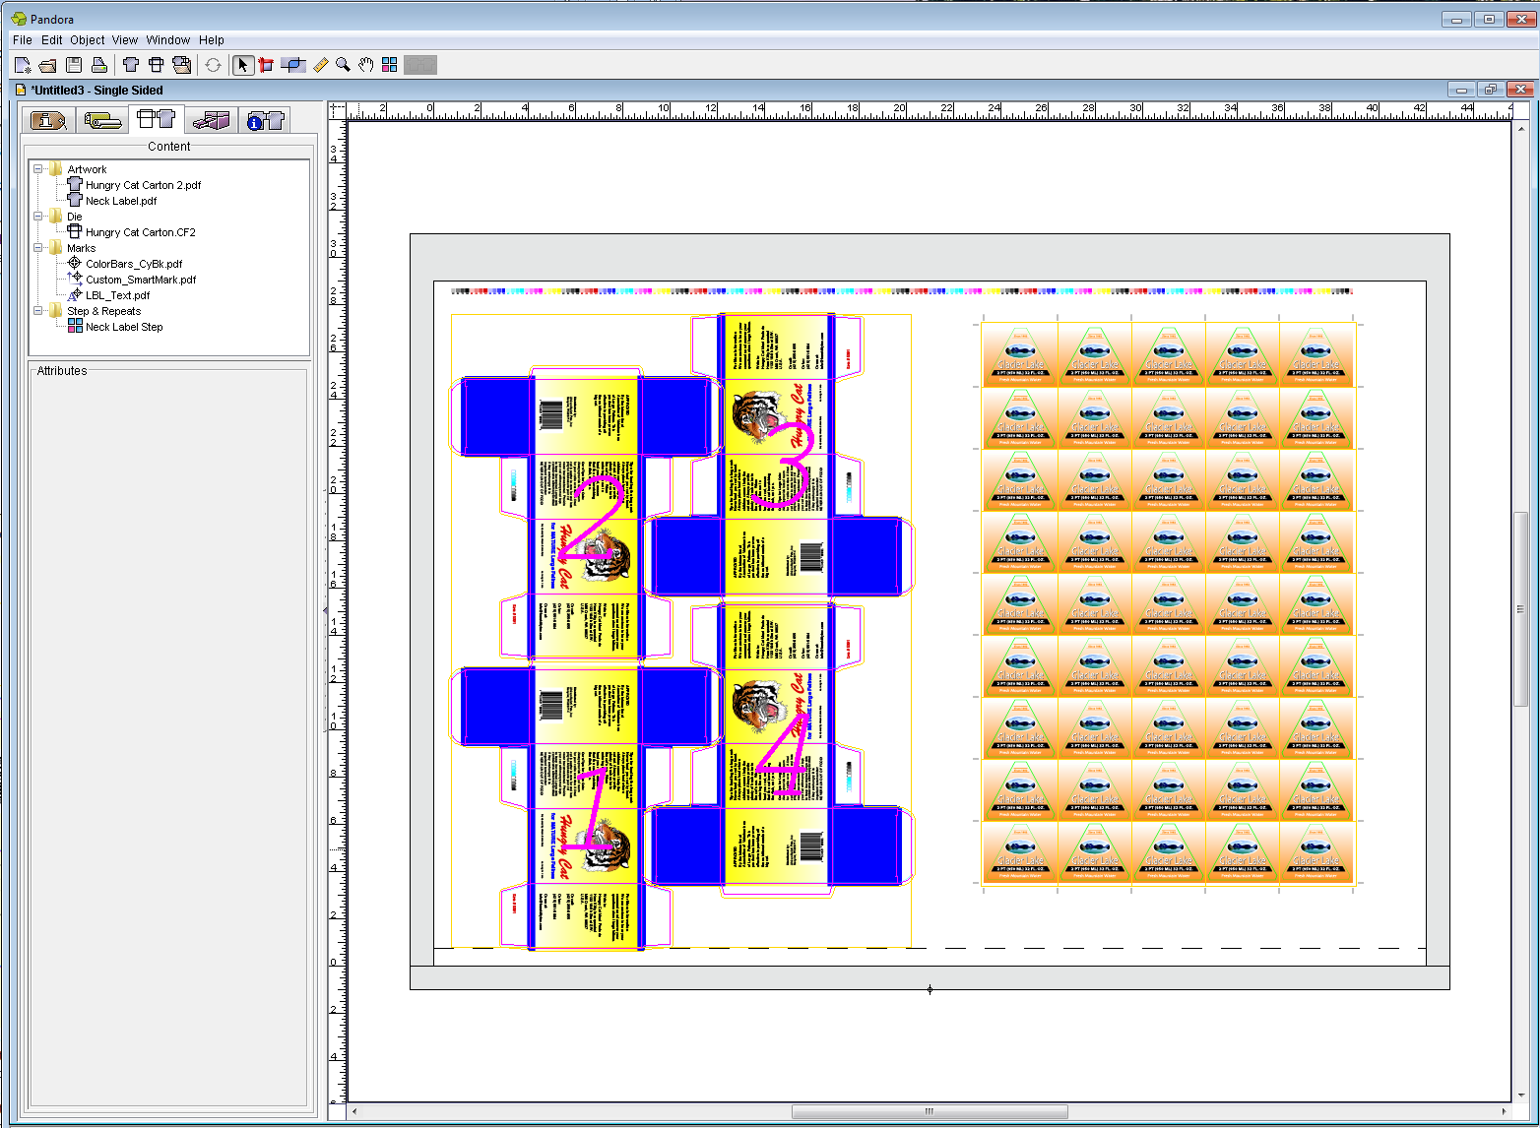Collapse the Marks folder node
Image resolution: width=1540 pixels, height=1128 pixels.
click(x=38, y=248)
